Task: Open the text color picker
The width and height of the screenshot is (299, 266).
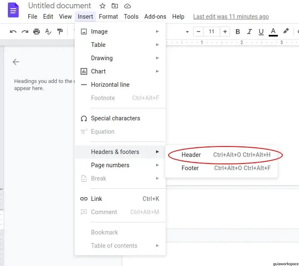Action: tap(273, 32)
